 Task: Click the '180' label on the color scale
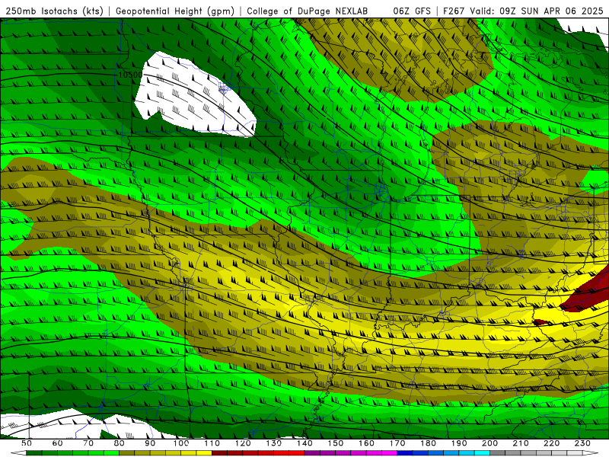pos(428,443)
